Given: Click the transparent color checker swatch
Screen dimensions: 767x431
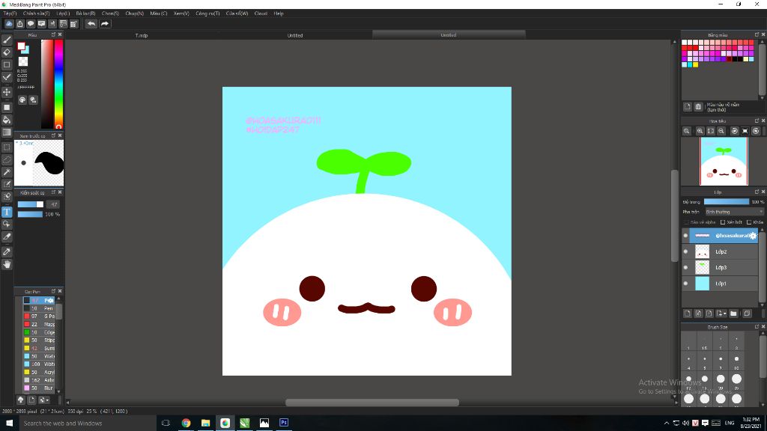Looking at the screenshot, I should tap(23, 61).
